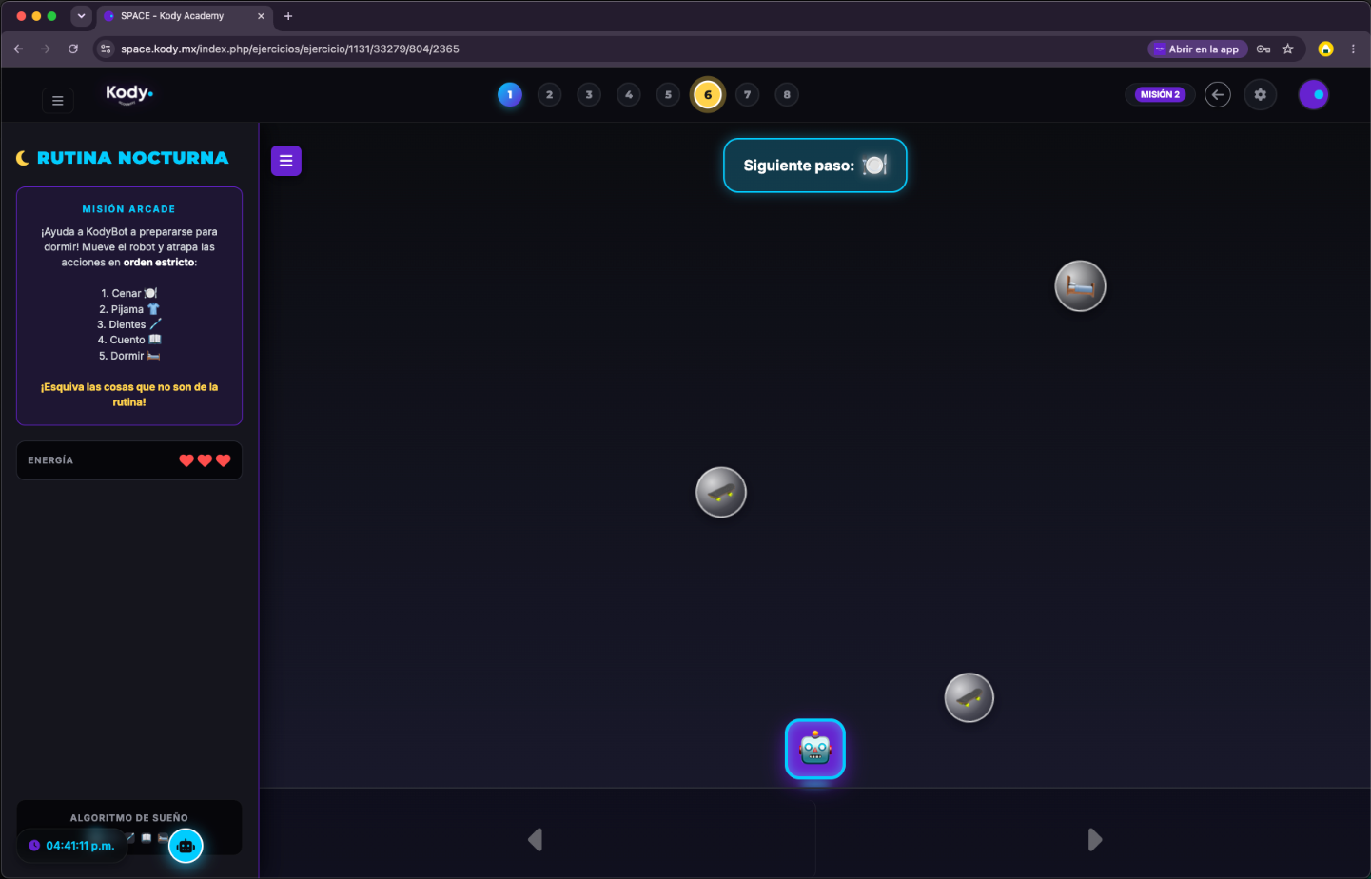The width and height of the screenshot is (1371, 879).
Task: Click list item 3. Dientes
Action: tap(129, 324)
